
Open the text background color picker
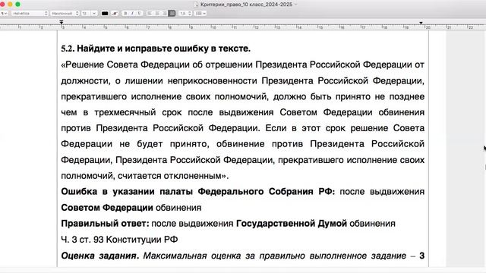[x=115, y=14]
